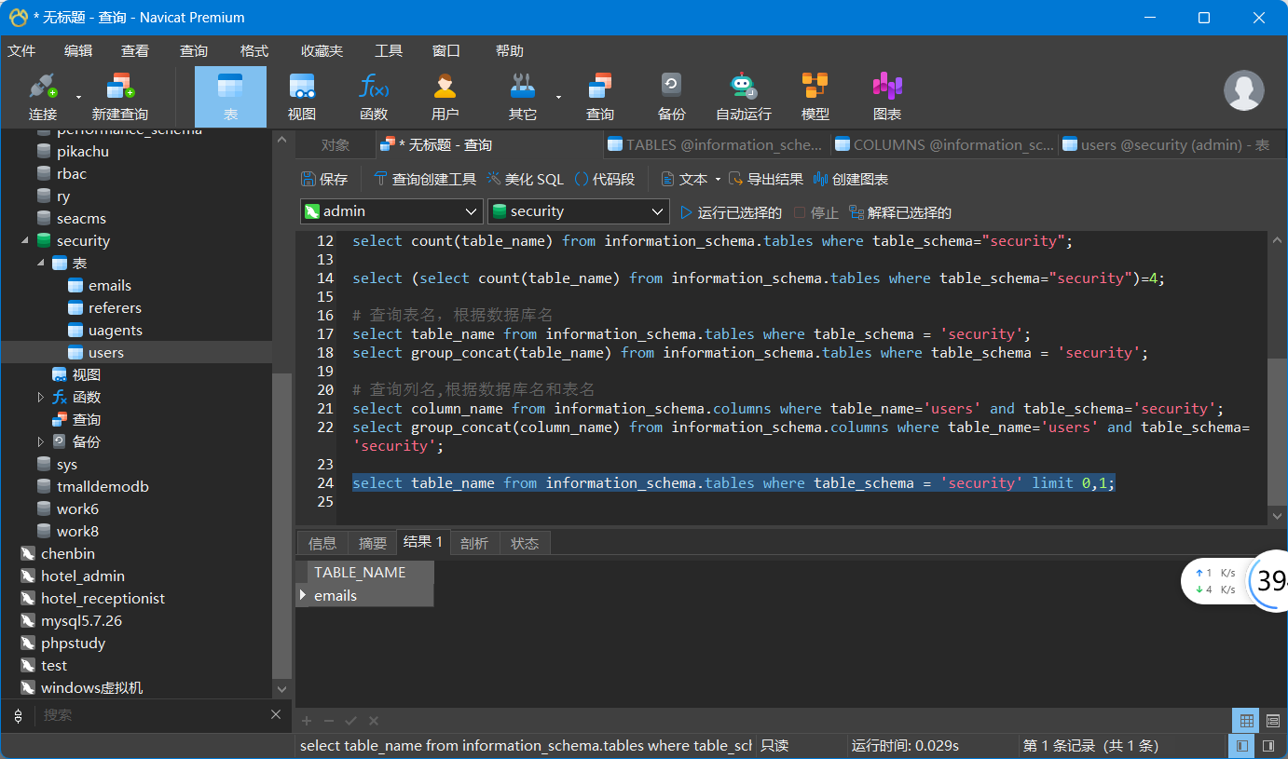
Task: Beautify the code with 美化 SQL
Action: pos(525,179)
